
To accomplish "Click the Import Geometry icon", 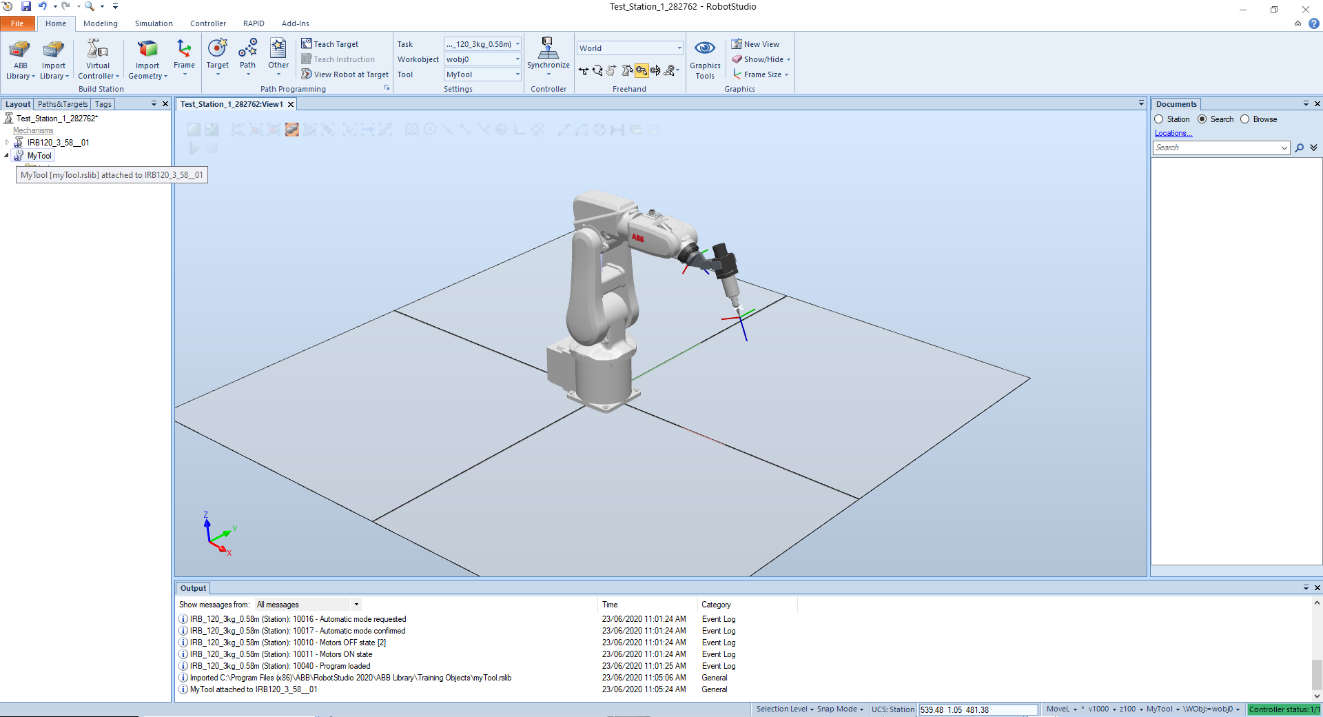I will 147,50.
